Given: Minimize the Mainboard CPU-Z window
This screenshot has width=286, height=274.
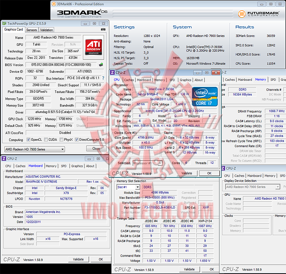Looking at the screenshot, I should pos(89,159).
